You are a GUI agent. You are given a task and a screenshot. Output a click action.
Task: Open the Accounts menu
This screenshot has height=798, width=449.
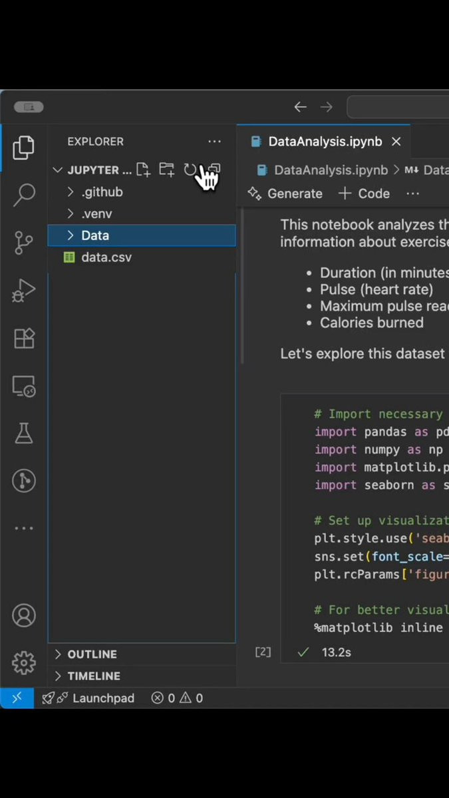24,615
